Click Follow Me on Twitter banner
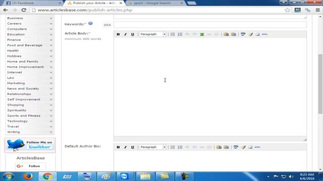 (x=30, y=145)
